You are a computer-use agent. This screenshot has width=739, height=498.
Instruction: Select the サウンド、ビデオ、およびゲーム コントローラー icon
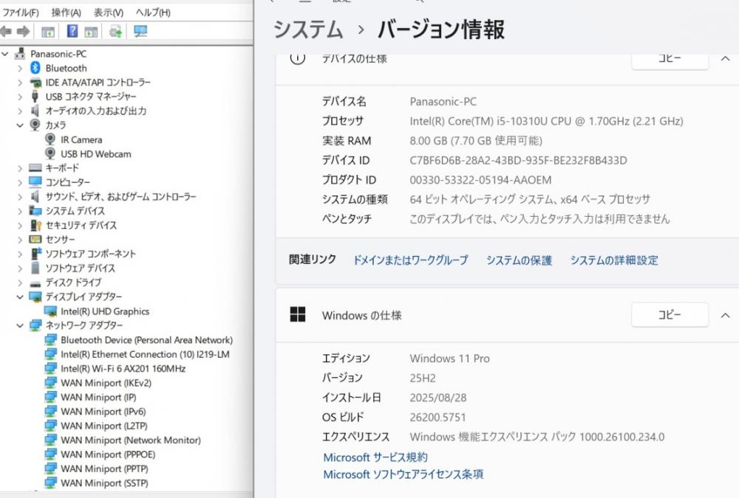[x=35, y=196]
